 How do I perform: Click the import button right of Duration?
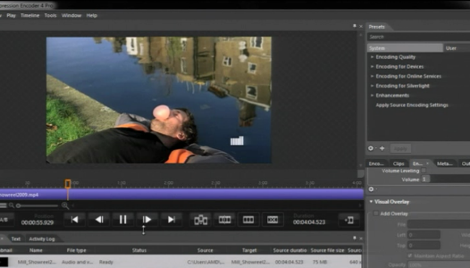coord(349,220)
